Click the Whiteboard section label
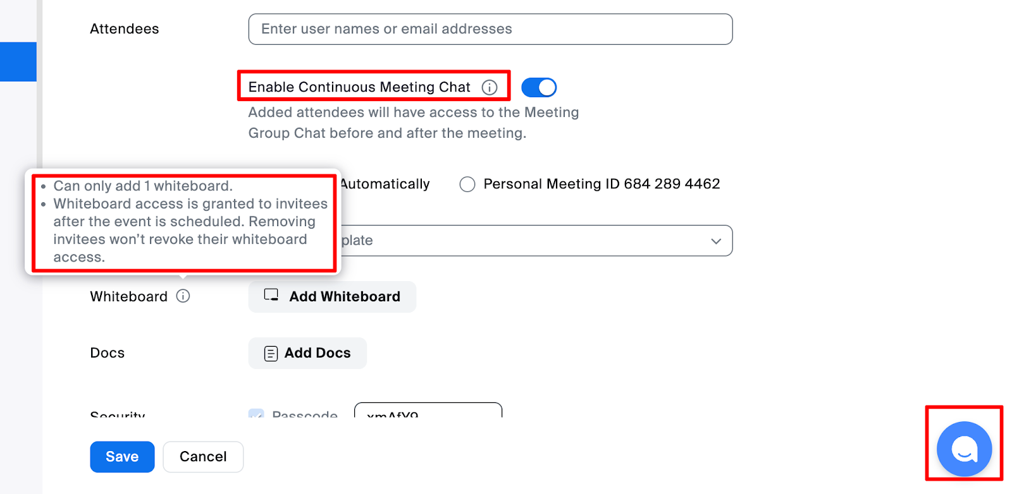1012x494 pixels. coord(128,296)
